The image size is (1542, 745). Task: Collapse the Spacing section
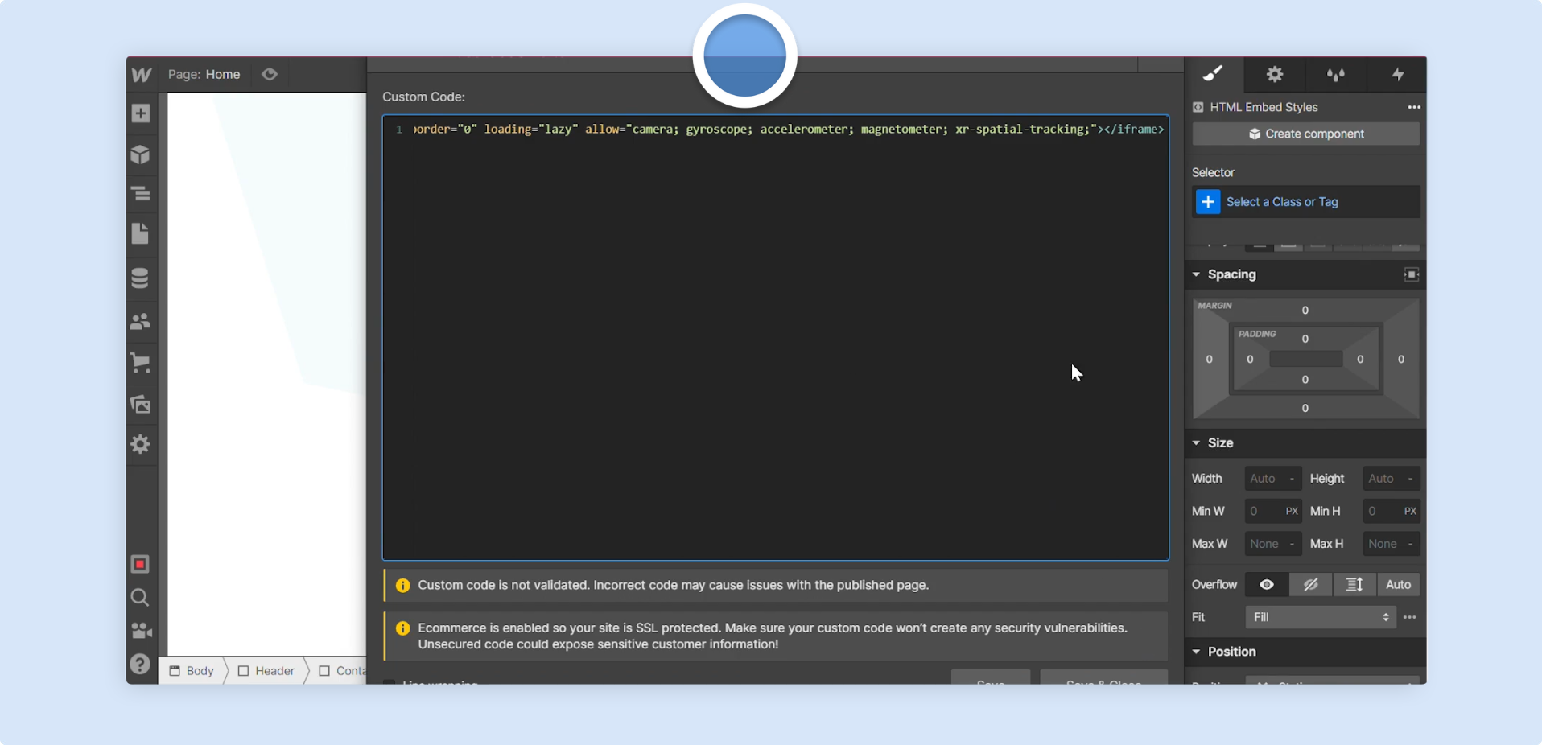1197,274
